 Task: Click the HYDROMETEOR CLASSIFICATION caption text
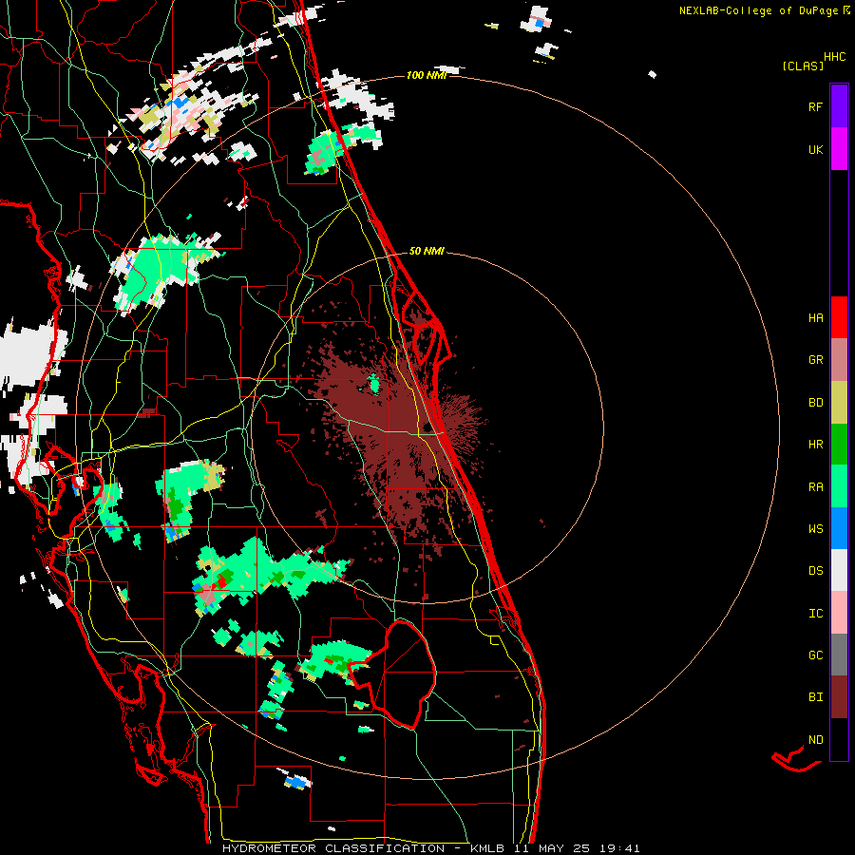[x=333, y=848]
